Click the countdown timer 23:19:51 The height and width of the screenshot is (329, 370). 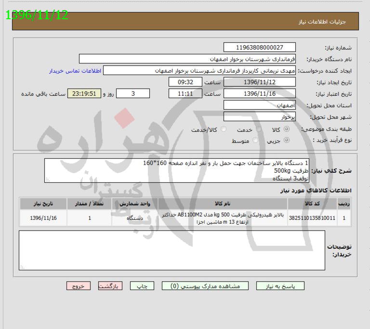[x=84, y=94]
